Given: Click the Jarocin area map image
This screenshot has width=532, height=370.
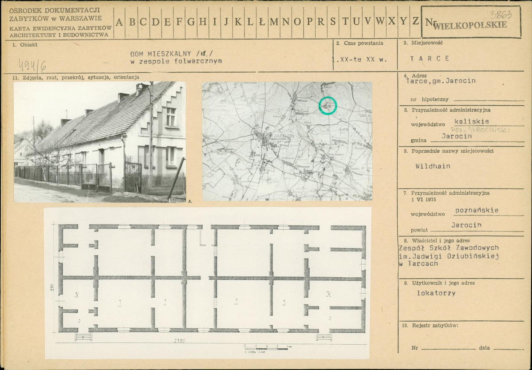Looking at the screenshot, I should coord(287,141).
